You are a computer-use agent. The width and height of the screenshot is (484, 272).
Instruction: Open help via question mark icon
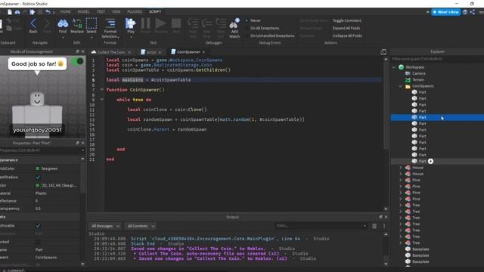point(465,12)
